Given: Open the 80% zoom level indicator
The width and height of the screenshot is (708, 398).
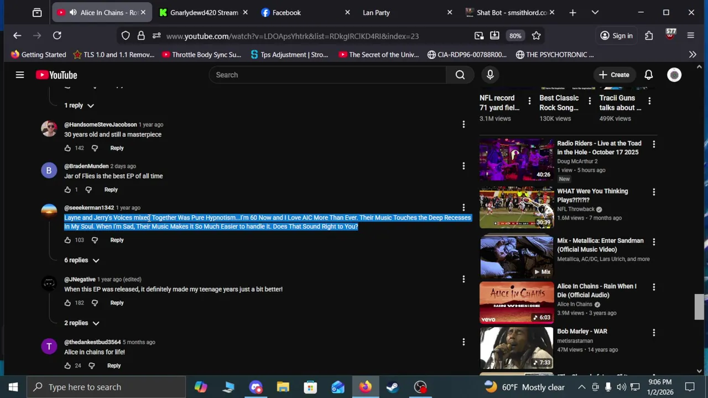Looking at the screenshot, I should (515, 36).
